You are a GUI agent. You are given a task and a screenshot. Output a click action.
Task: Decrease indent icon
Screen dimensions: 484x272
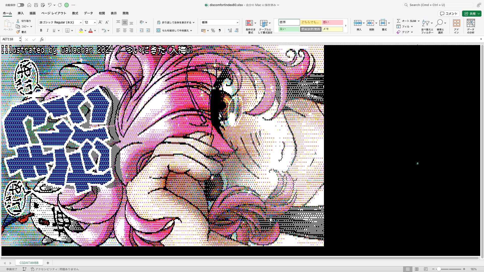(x=142, y=30)
